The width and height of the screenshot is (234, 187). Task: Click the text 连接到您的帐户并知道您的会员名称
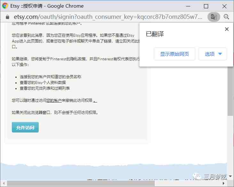pos(51,77)
